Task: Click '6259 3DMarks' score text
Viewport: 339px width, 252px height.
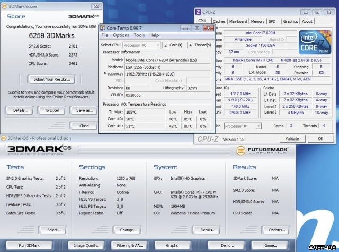Action: click(51, 35)
